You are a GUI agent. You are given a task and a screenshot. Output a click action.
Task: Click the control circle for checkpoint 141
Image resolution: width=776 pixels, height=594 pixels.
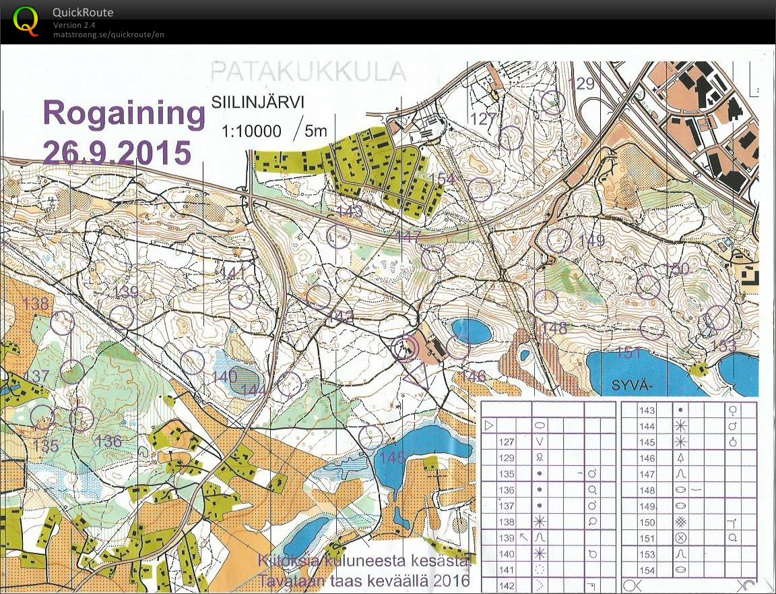tap(240, 296)
